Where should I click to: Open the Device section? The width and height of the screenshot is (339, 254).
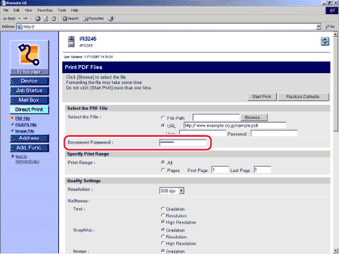click(x=29, y=81)
